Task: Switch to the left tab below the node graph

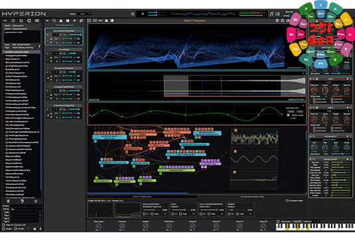Action: click(x=142, y=197)
